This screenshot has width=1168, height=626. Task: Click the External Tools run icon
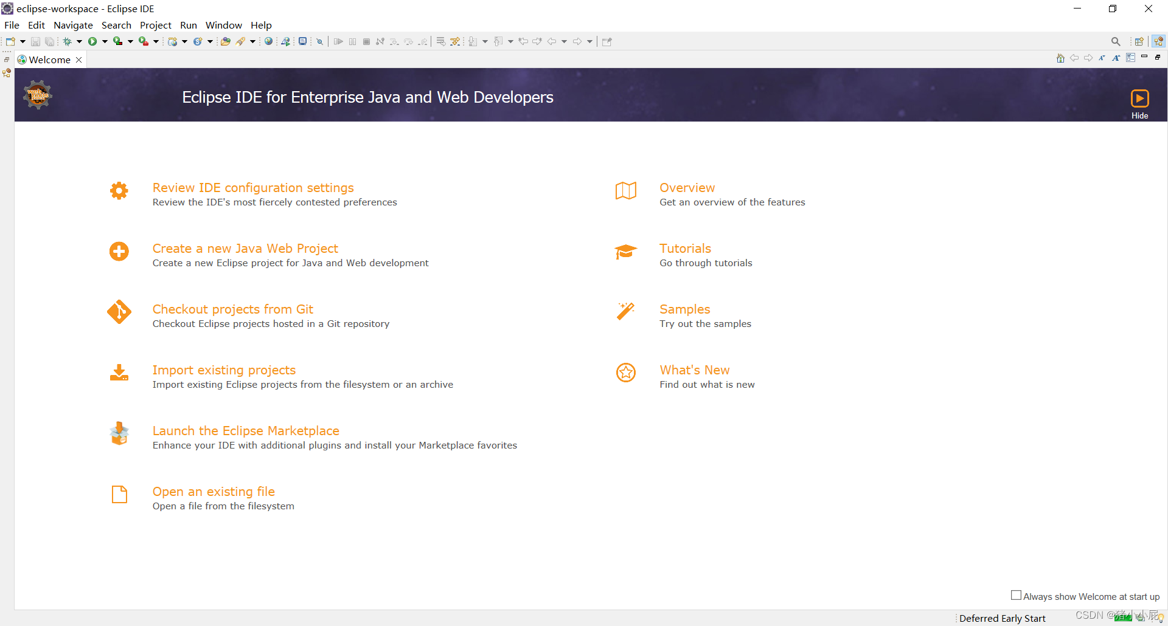[x=144, y=41]
